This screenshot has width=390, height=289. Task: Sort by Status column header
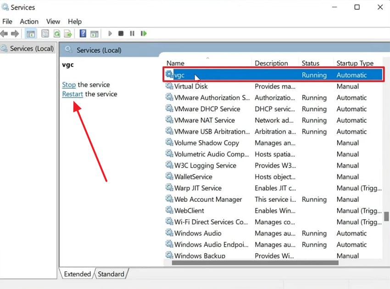[x=316, y=63]
